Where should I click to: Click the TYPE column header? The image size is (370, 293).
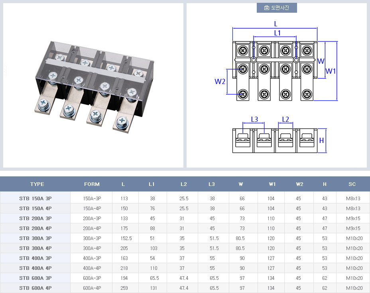point(37,184)
